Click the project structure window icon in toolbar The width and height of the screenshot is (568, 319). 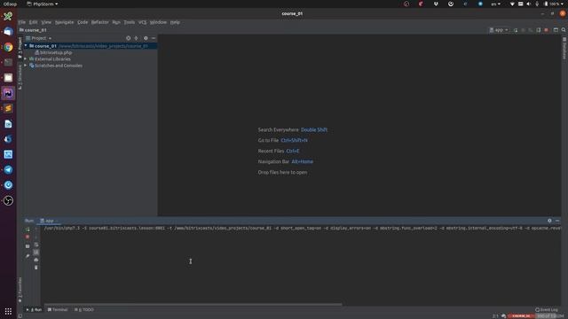556,30
